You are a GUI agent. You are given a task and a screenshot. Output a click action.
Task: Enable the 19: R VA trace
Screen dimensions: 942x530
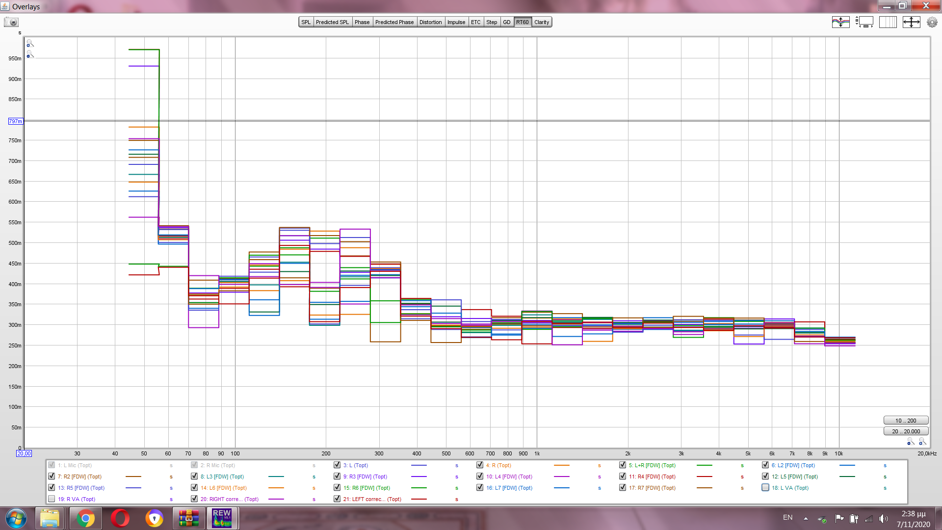point(52,499)
